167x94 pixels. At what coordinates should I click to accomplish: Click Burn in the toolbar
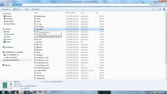coord(27,9)
